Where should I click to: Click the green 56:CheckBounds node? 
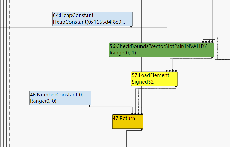point(161,49)
